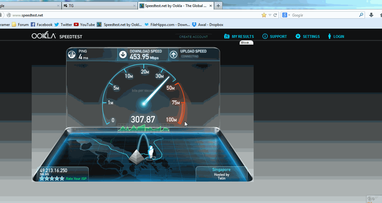This screenshot has height=203, width=382.
Task: Click the 307.87 speedometer reading
Action: click(143, 119)
